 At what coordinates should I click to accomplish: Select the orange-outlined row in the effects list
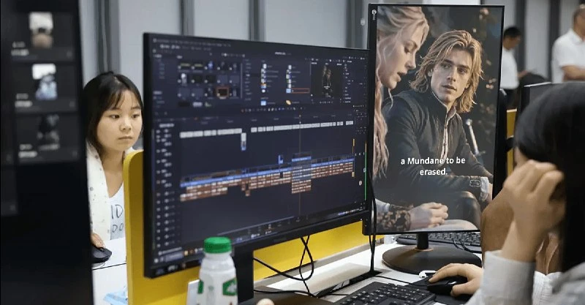pos(301,91)
